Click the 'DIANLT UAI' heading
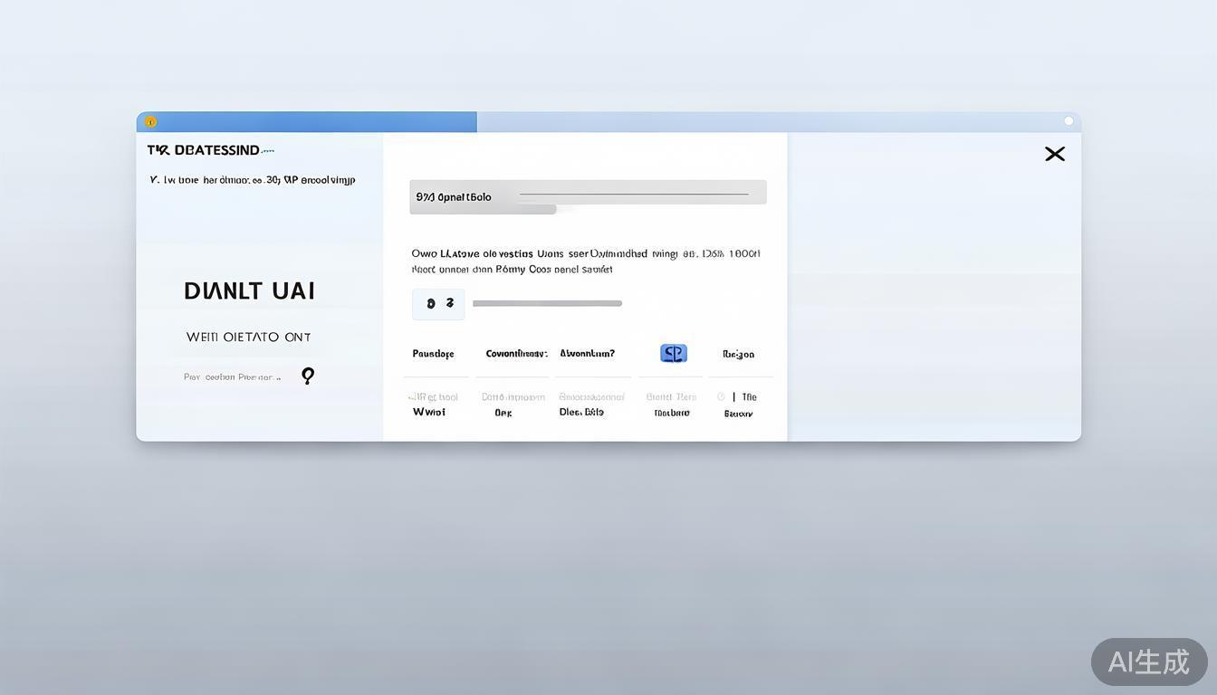This screenshot has height=695, width=1217. coord(249,290)
